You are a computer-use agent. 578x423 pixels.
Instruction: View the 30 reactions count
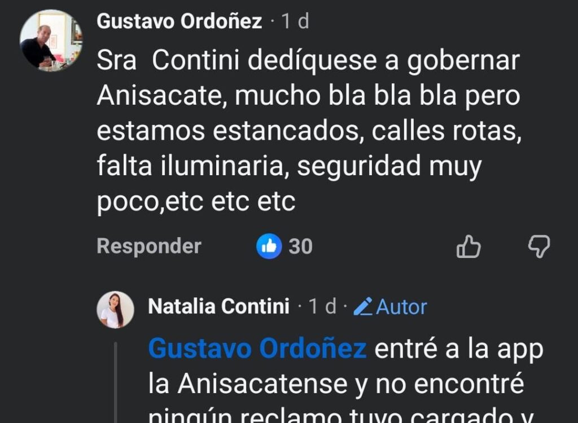(x=300, y=247)
